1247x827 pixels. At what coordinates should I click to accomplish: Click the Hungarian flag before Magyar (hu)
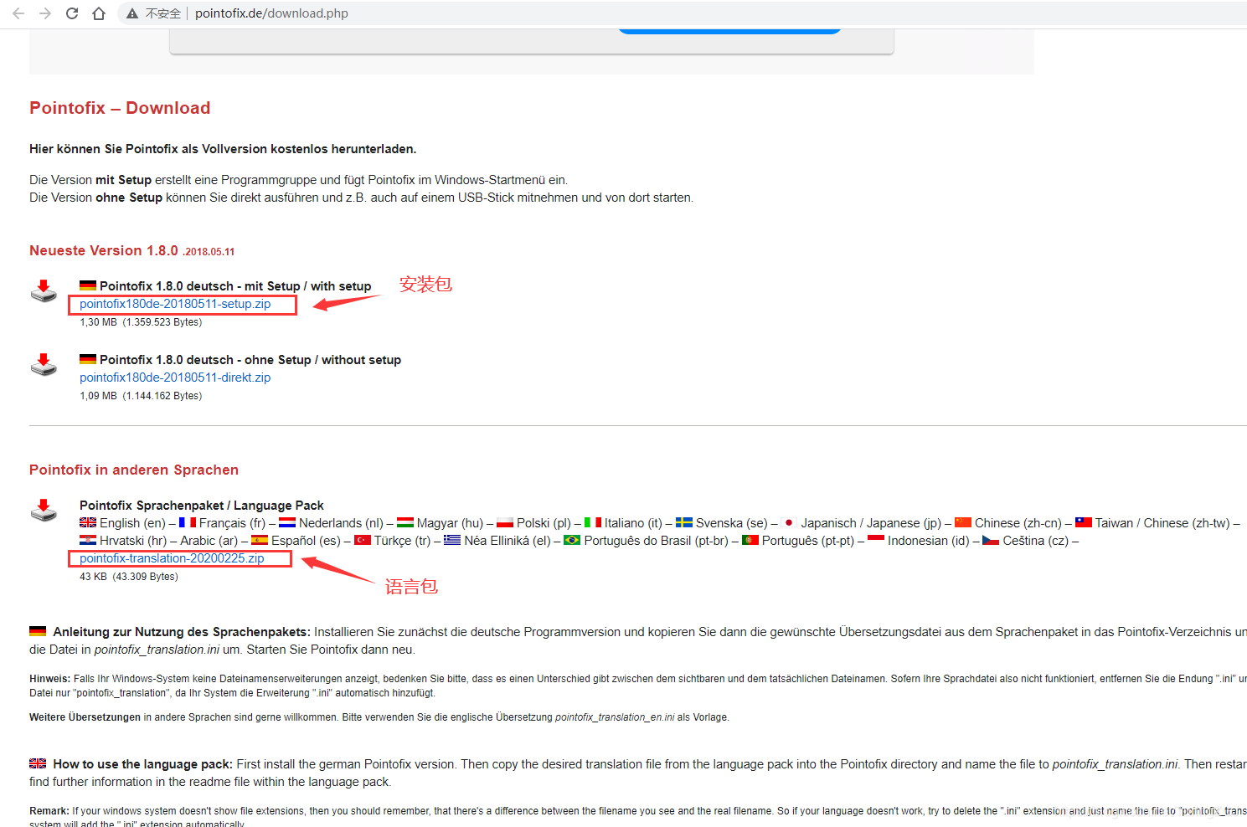coord(405,522)
